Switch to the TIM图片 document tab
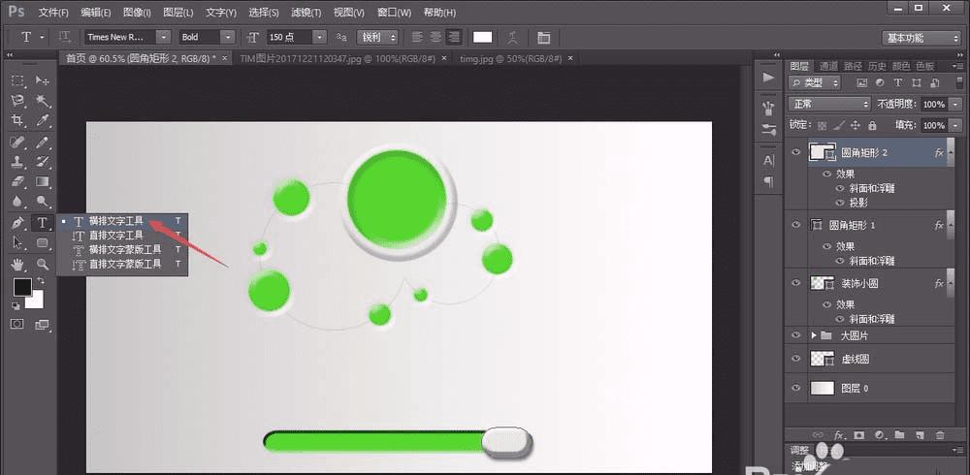Image resolution: width=970 pixels, height=475 pixels. (338, 58)
